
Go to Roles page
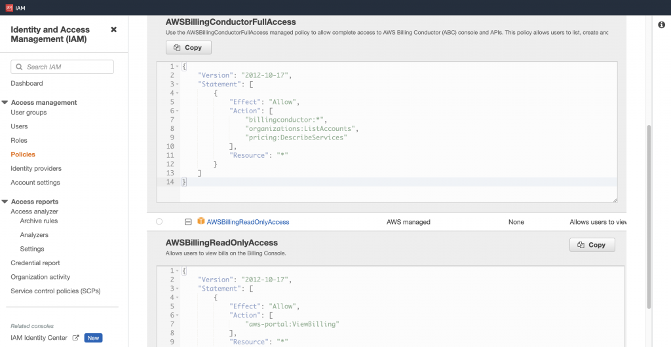(19, 141)
